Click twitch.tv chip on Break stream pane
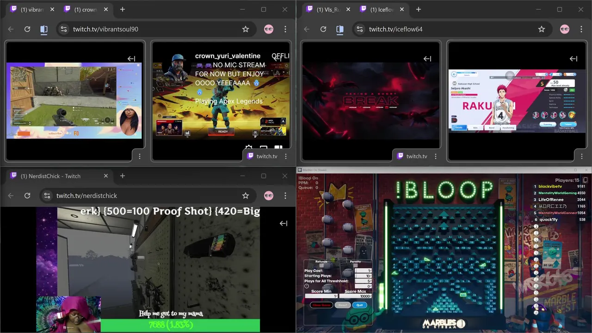 [411, 156]
